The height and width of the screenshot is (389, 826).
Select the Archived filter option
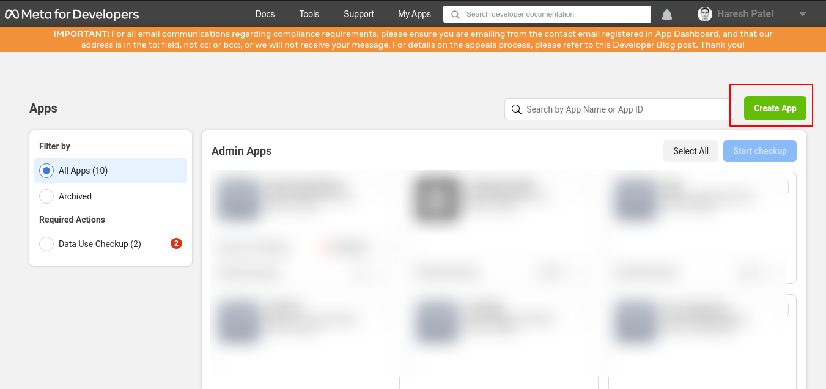[x=46, y=196]
